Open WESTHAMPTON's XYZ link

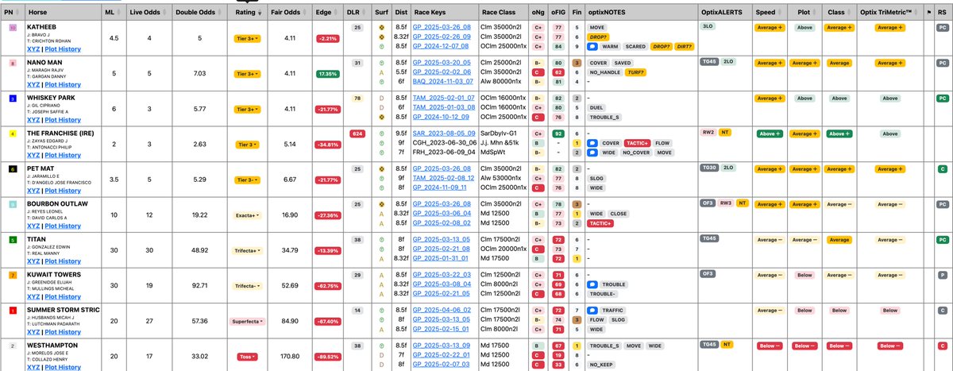coord(33,368)
